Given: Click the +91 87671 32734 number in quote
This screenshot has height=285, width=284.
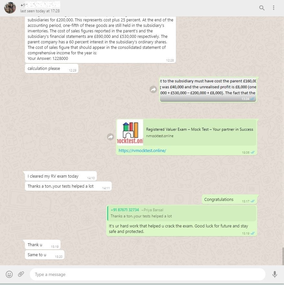Looking at the screenshot, I should (x=125, y=210).
